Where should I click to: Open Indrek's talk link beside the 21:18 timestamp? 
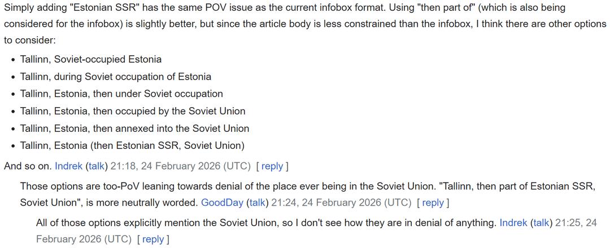pos(97,166)
